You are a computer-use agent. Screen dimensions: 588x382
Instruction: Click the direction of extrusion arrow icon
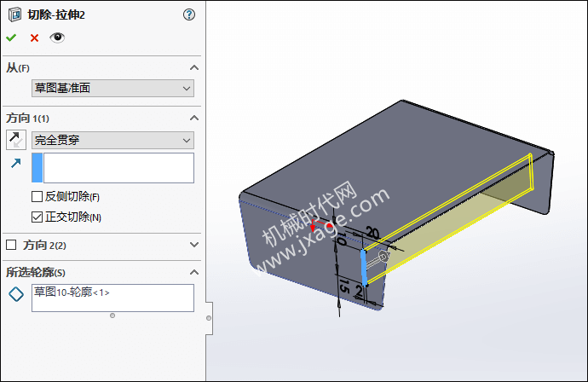pyautogui.click(x=16, y=163)
